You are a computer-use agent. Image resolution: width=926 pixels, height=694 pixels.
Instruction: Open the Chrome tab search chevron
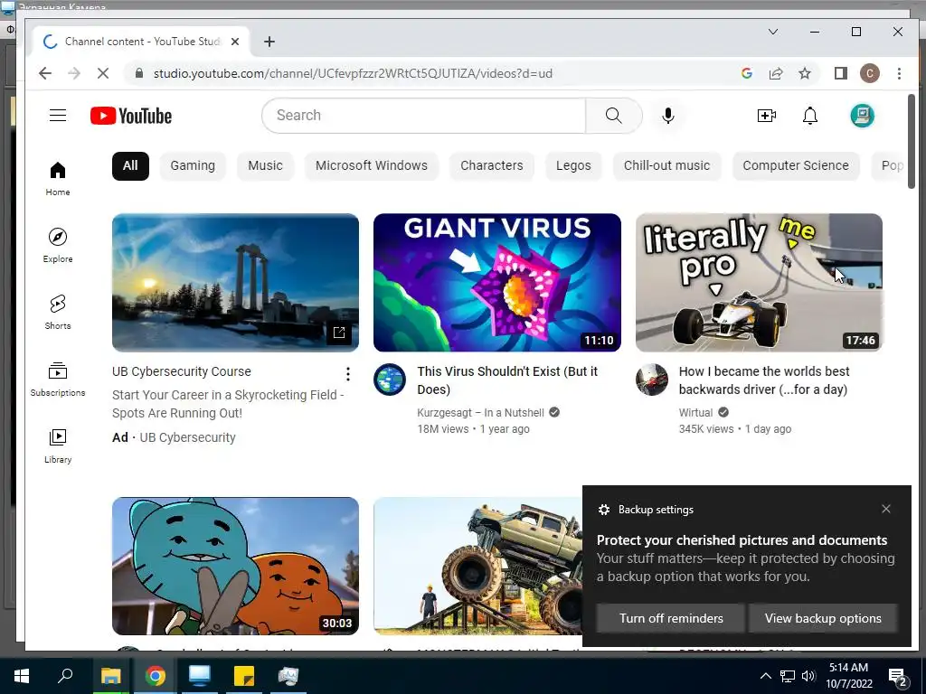(x=773, y=32)
